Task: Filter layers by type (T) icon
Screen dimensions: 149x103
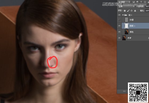Action: pos(141,2)
